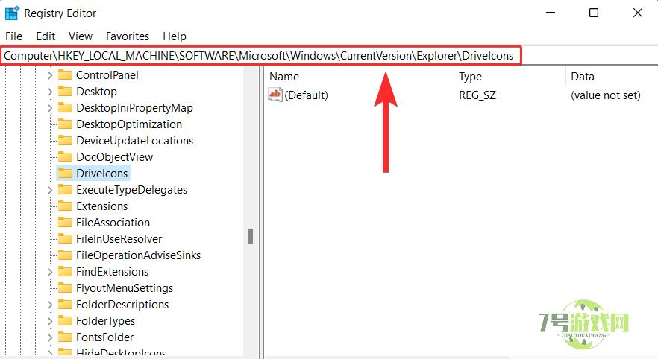Image resolution: width=658 pixels, height=359 pixels.
Task: Select the FontsFolder key label
Action: pyautogui.click(x=104, y=337)
